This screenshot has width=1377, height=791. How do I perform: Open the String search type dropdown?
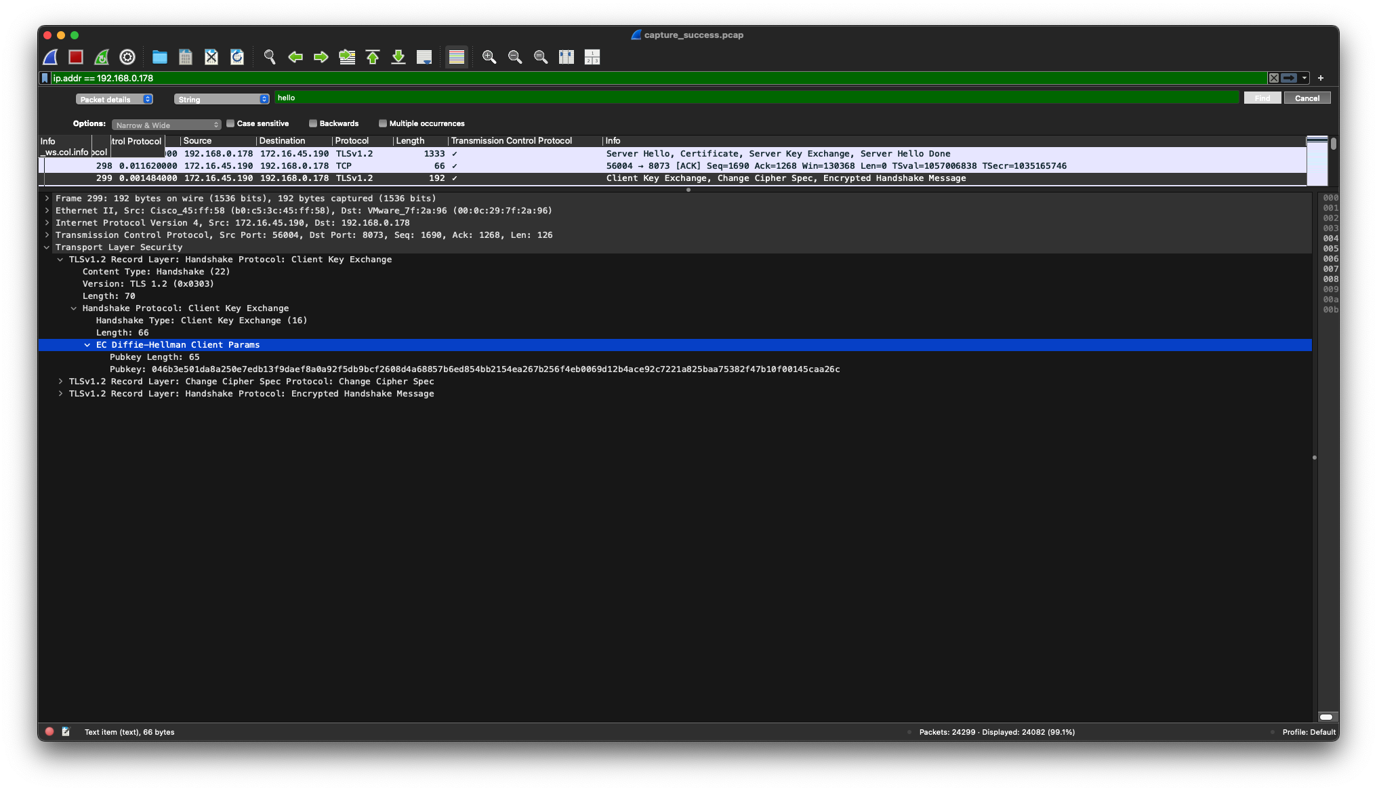point(222,99)
